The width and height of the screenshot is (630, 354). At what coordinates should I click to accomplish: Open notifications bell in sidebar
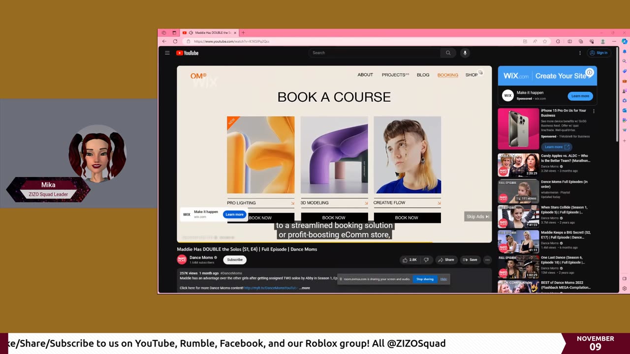(625, 51)
